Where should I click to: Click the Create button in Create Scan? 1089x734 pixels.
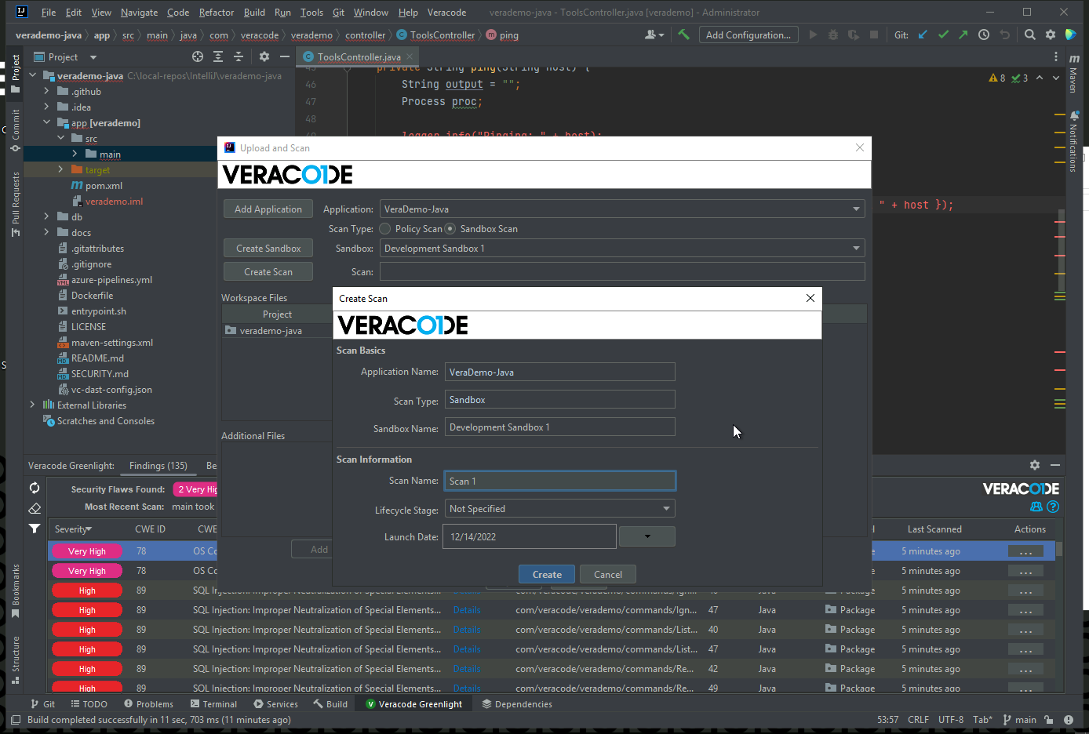[547, 575]
